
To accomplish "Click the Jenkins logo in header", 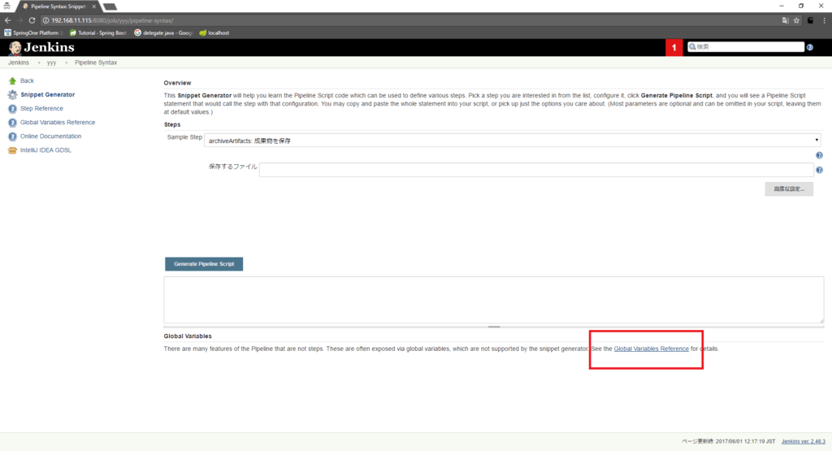I will coord(41,47).
